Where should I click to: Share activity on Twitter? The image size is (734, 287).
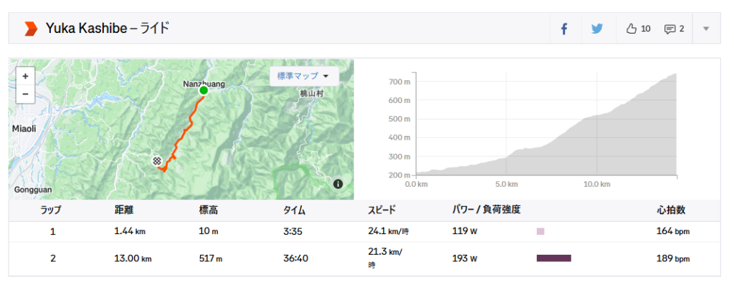coord(597,29)
